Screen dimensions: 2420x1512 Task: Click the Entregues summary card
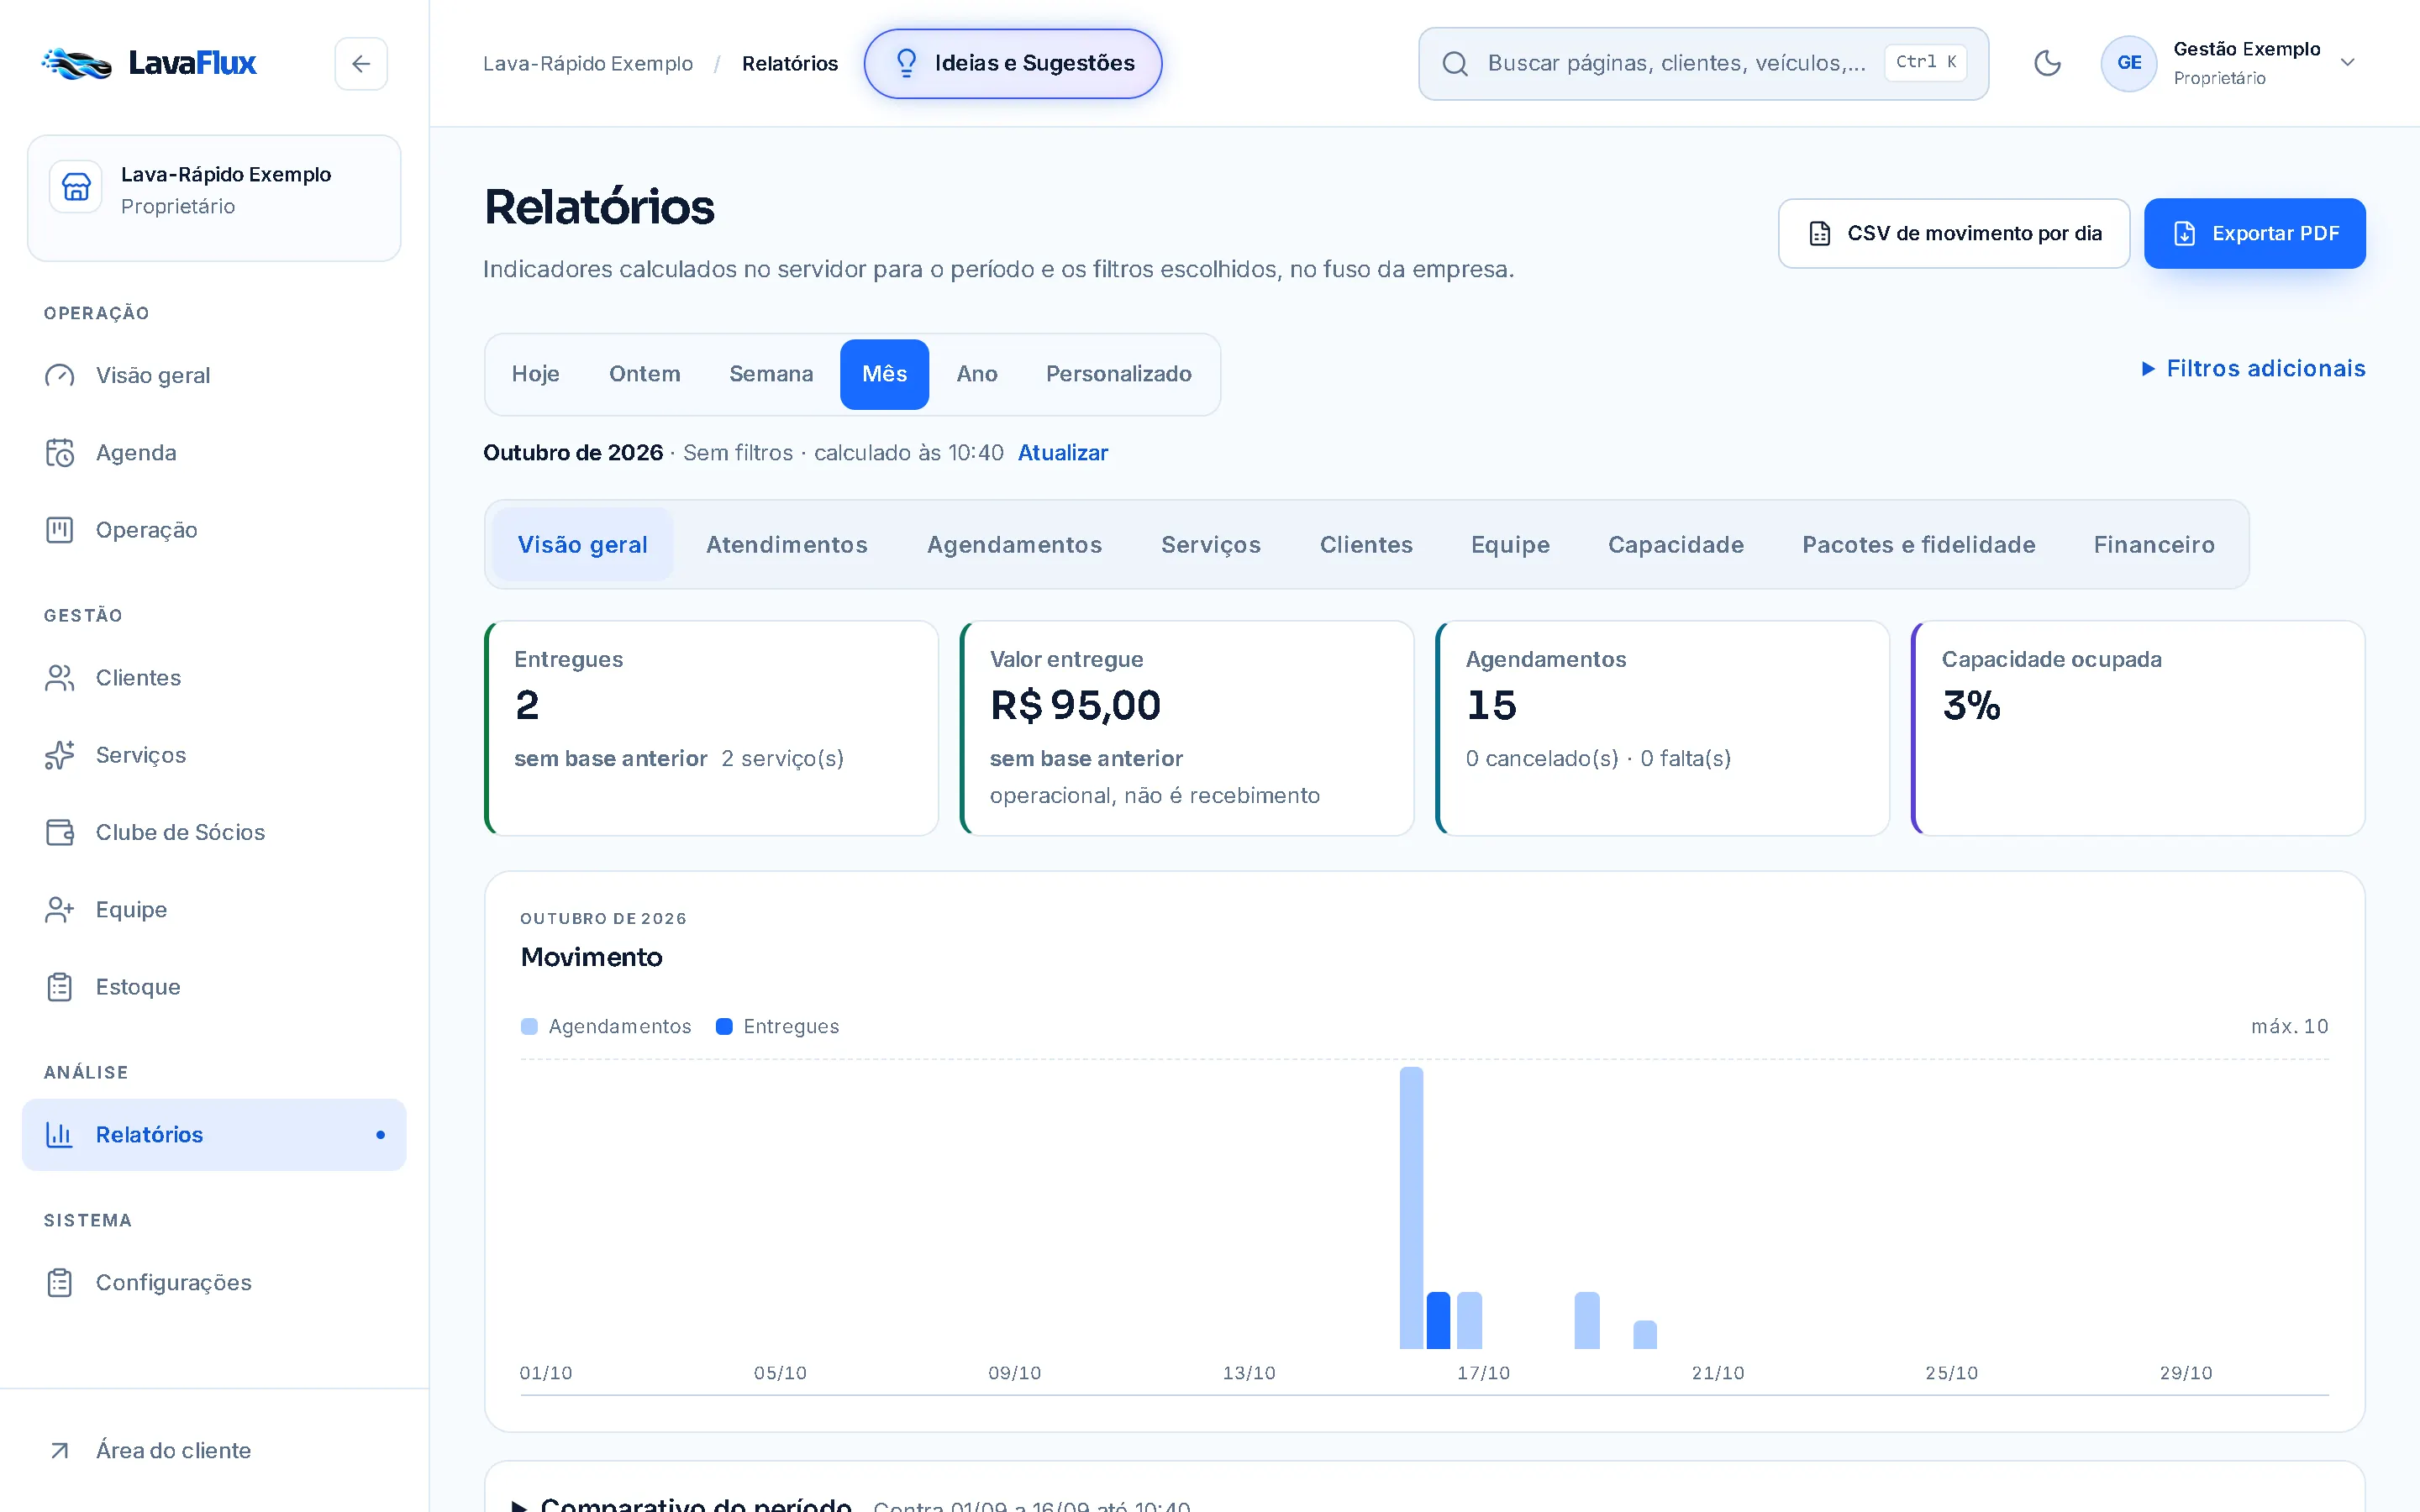(711, 728)
